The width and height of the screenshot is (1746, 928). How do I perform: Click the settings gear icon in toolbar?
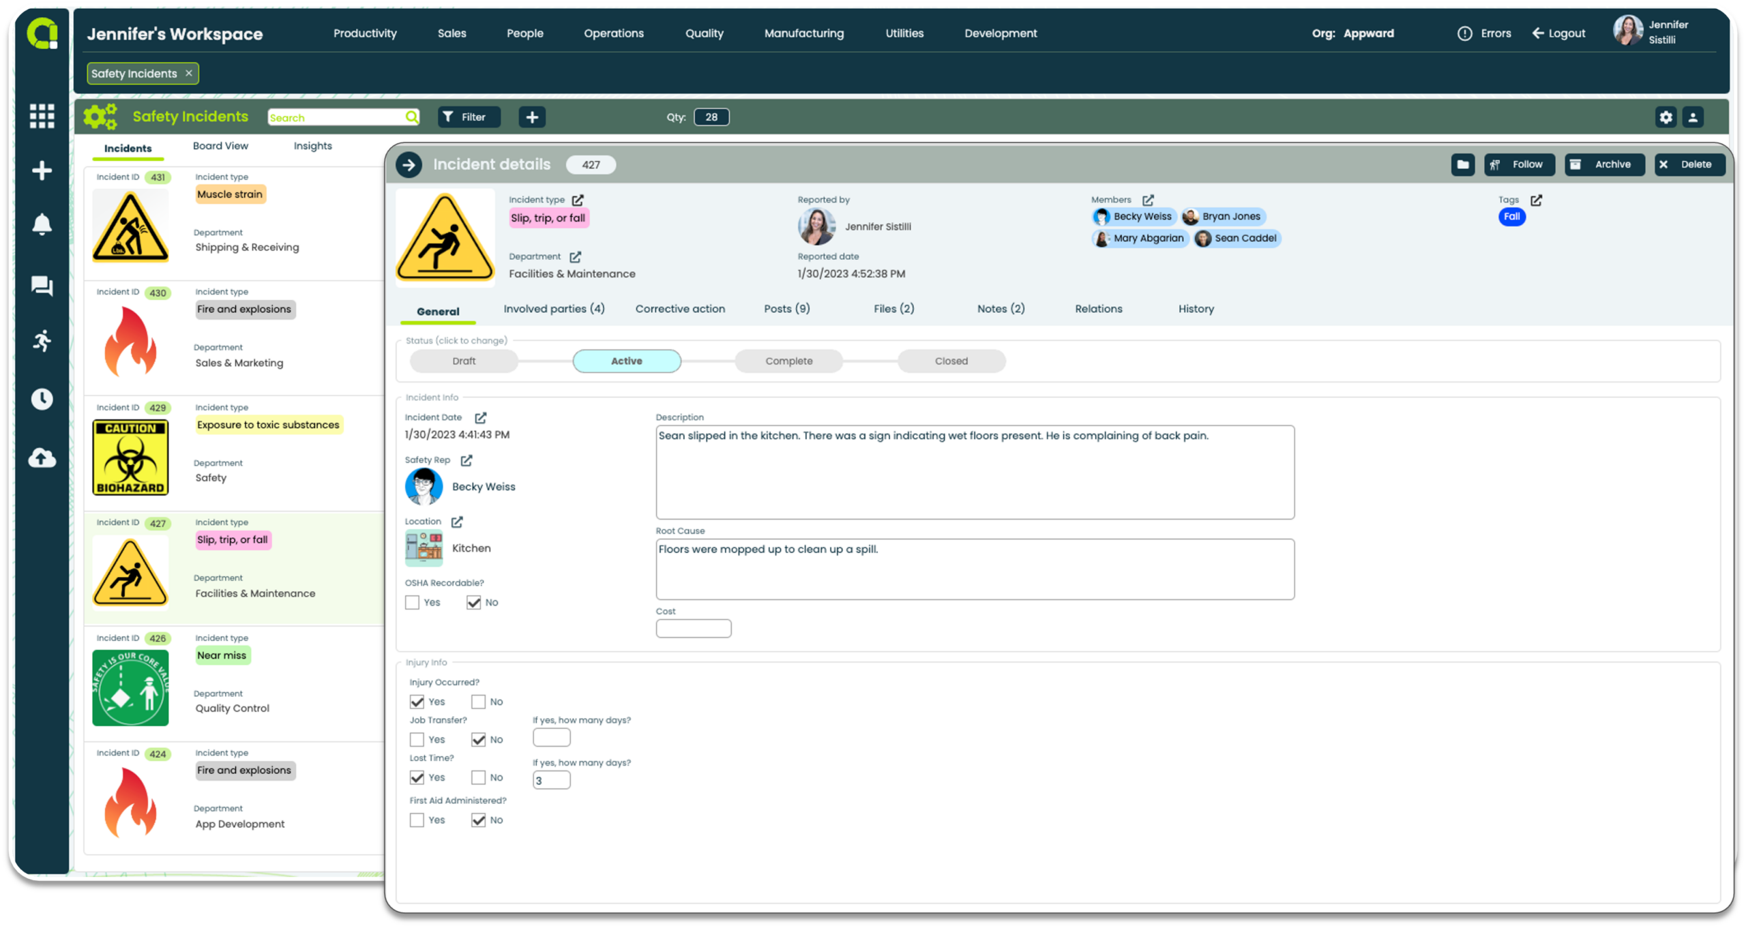(x=1666, y=117)
